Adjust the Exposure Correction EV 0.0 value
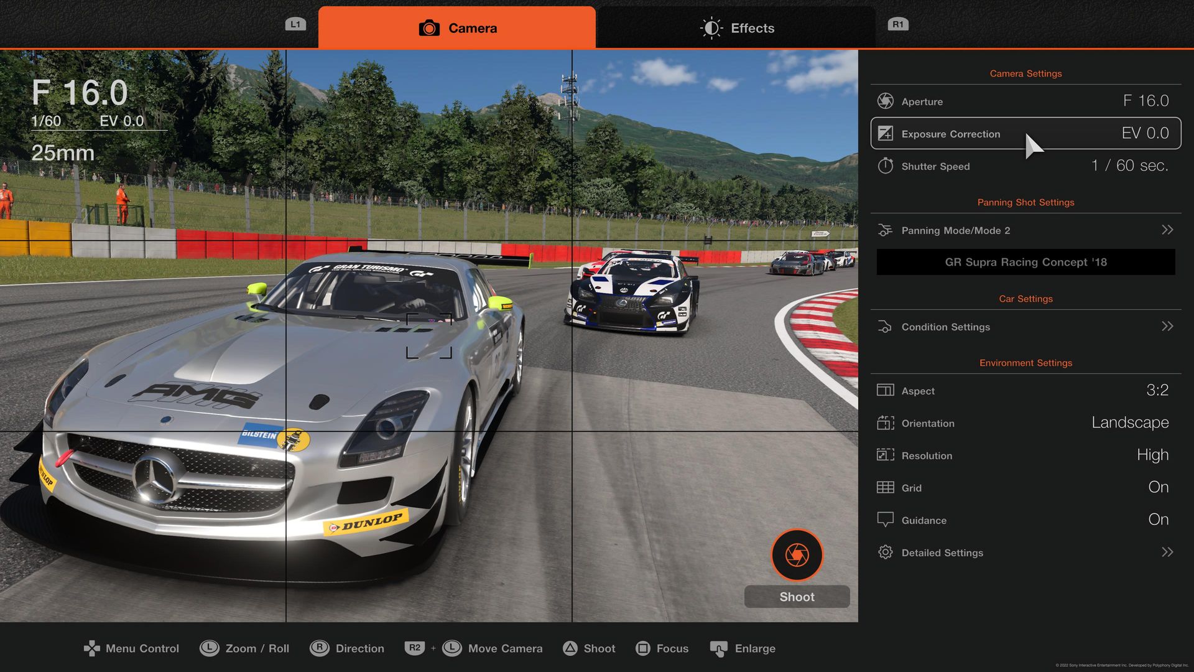 tap(1144, 133)
